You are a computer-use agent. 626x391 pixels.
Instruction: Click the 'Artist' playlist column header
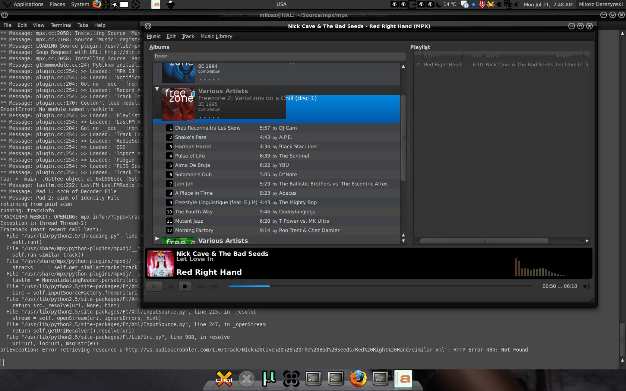519,56
